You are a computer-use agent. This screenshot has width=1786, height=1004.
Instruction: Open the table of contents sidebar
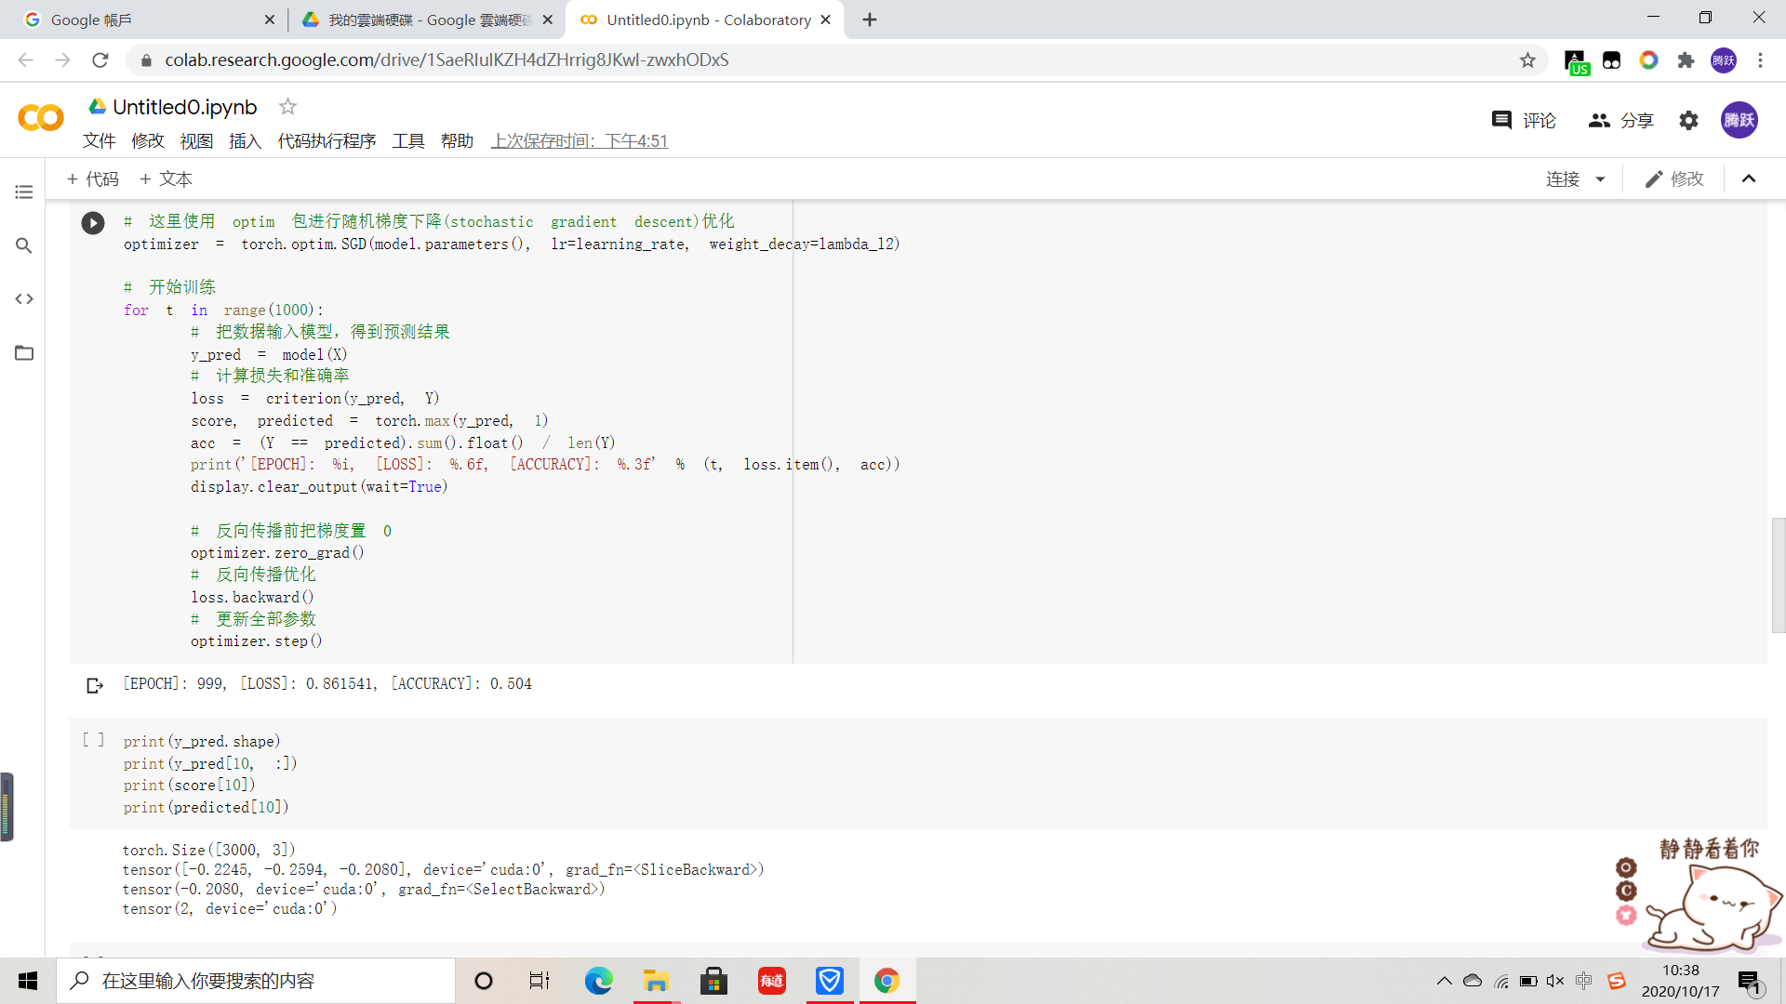tap(24, 192)
